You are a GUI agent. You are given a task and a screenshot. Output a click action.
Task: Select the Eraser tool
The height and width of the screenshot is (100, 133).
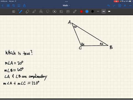tap(27, 12)
